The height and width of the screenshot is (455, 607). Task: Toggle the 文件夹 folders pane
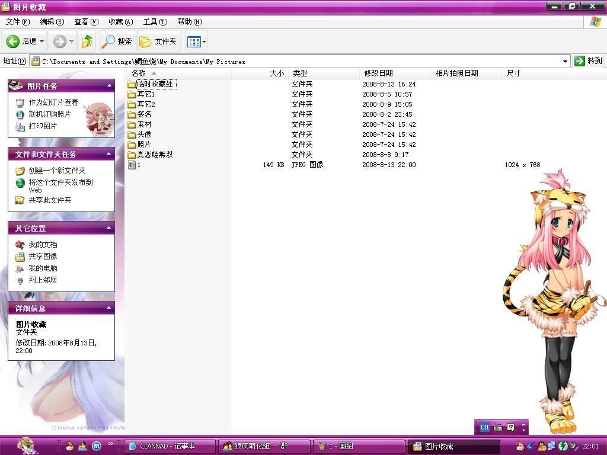pos(158,41)
